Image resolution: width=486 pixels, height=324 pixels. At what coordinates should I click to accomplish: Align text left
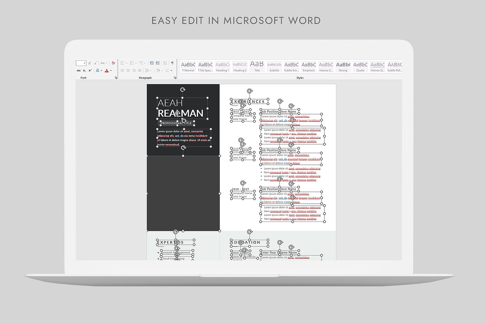[122, 70]
